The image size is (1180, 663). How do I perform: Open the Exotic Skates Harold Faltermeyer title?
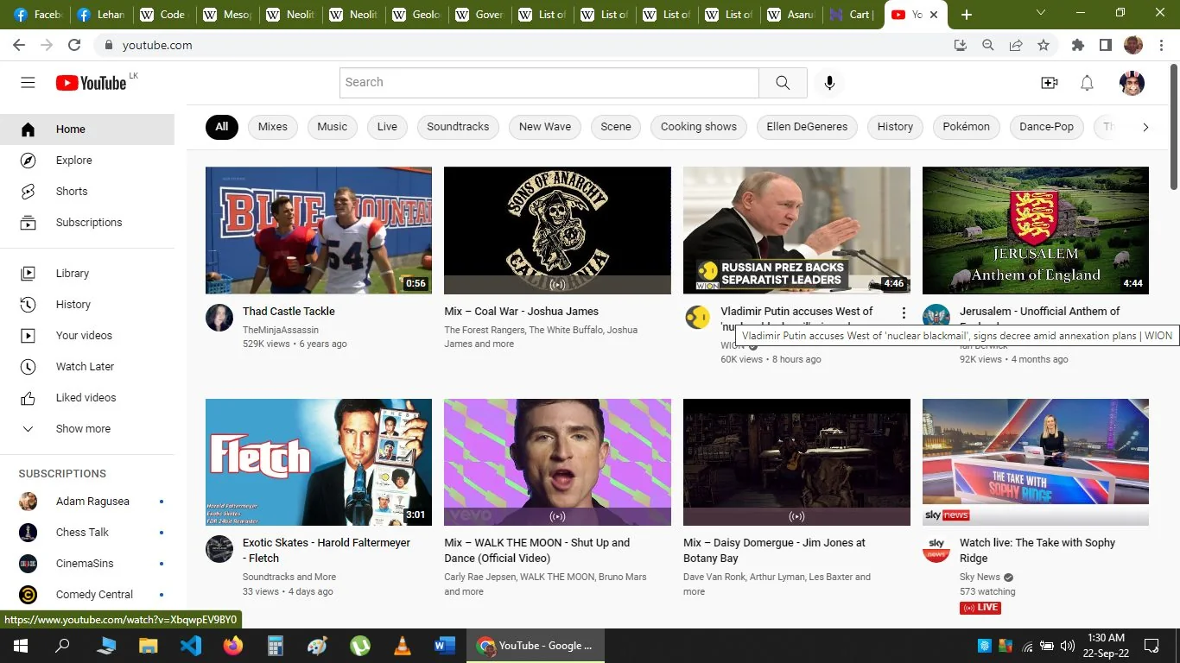point(327,550)
